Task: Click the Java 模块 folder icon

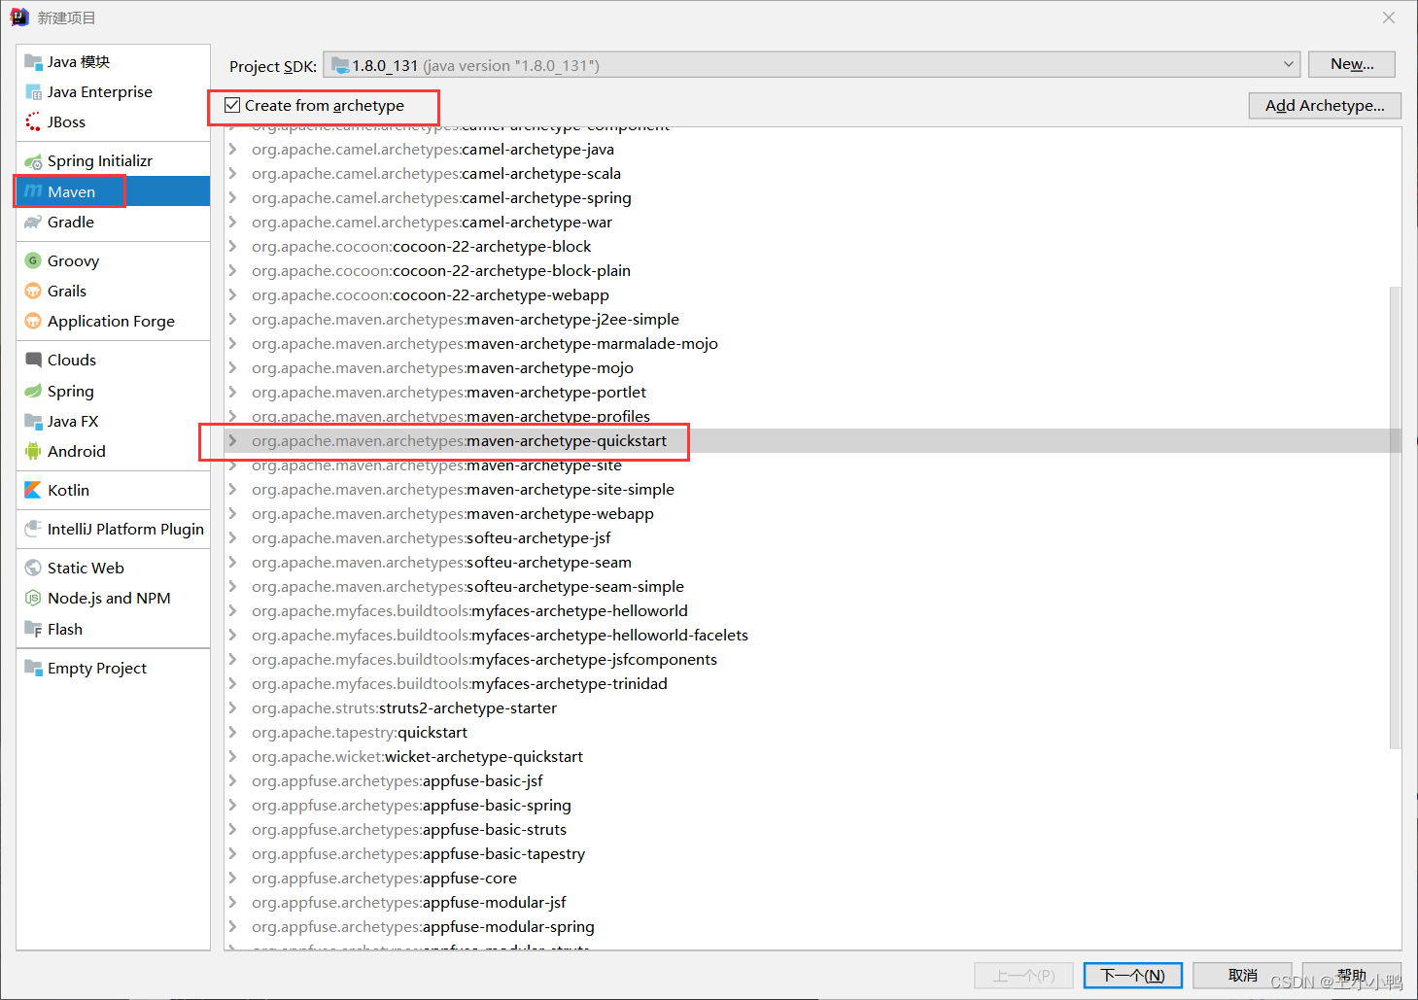Action: tap(33, 61)
